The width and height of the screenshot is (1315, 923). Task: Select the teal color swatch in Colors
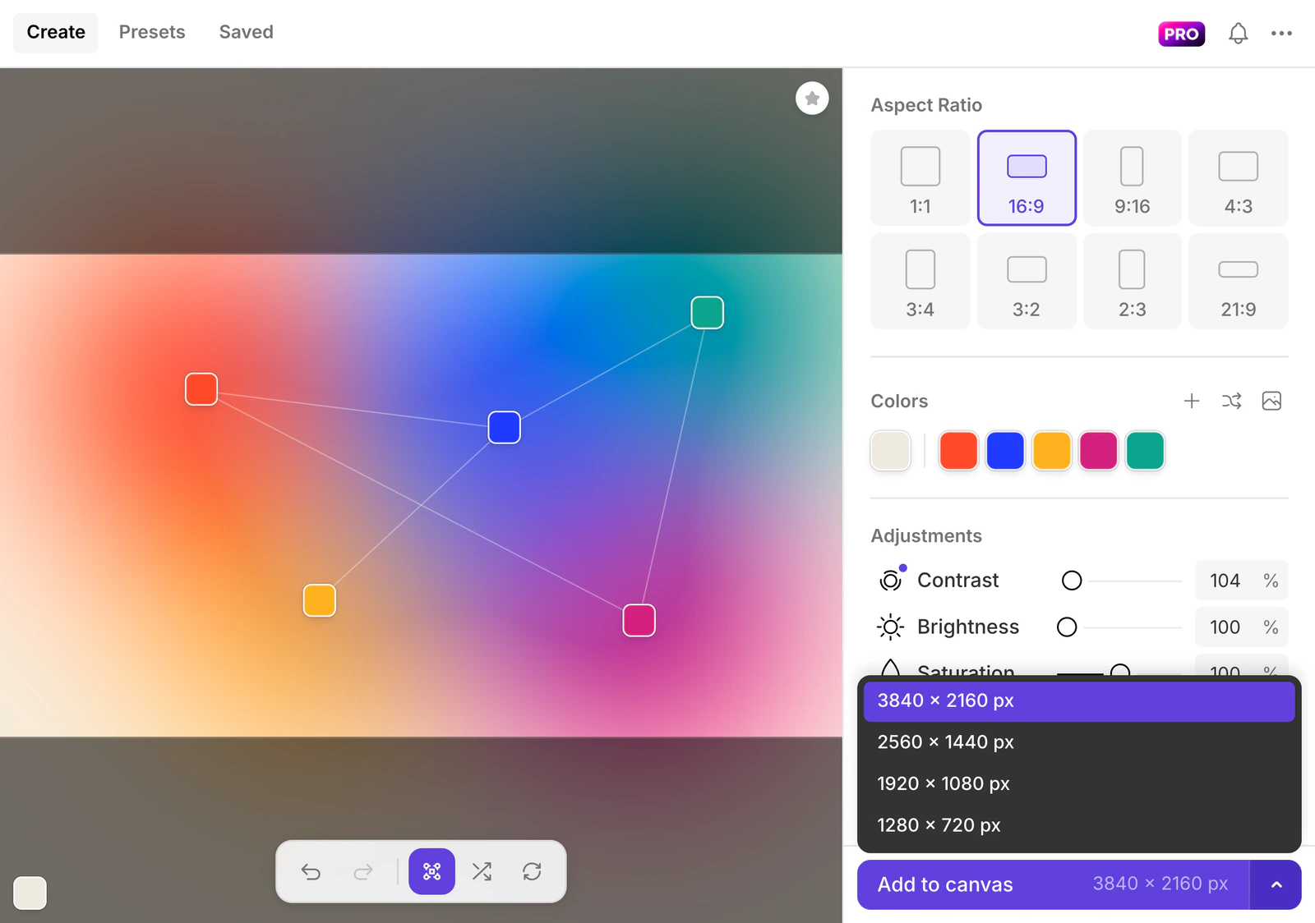1145,451
